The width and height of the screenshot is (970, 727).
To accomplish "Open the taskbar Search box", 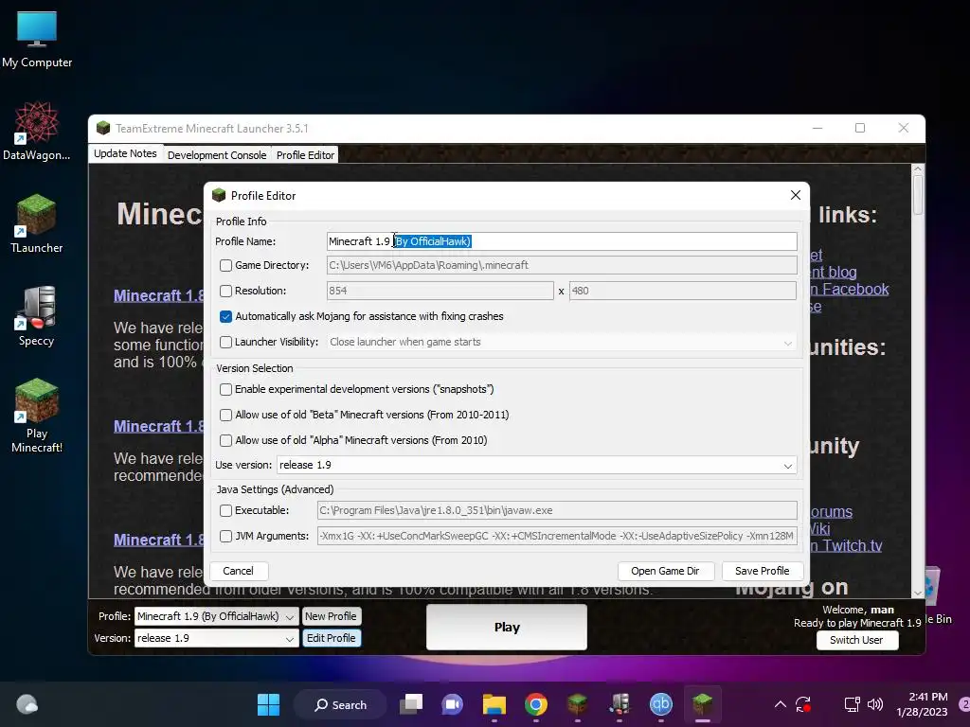I will pos(340,704).
